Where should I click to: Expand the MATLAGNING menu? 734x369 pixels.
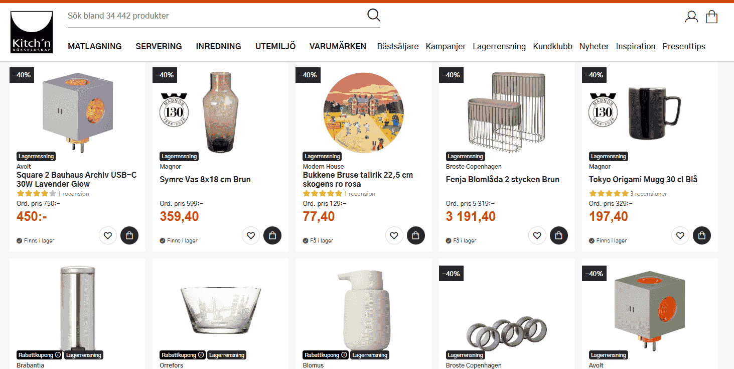point(95,46)
